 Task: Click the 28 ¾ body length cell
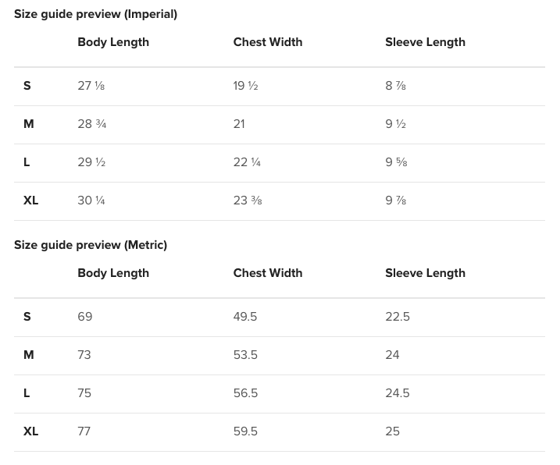point(92,124)
